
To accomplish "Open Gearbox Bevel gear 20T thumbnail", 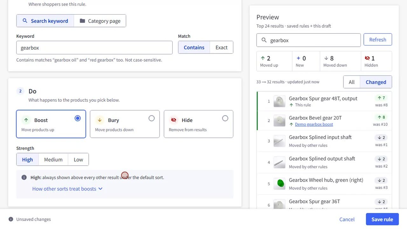I will click(279, 121).
